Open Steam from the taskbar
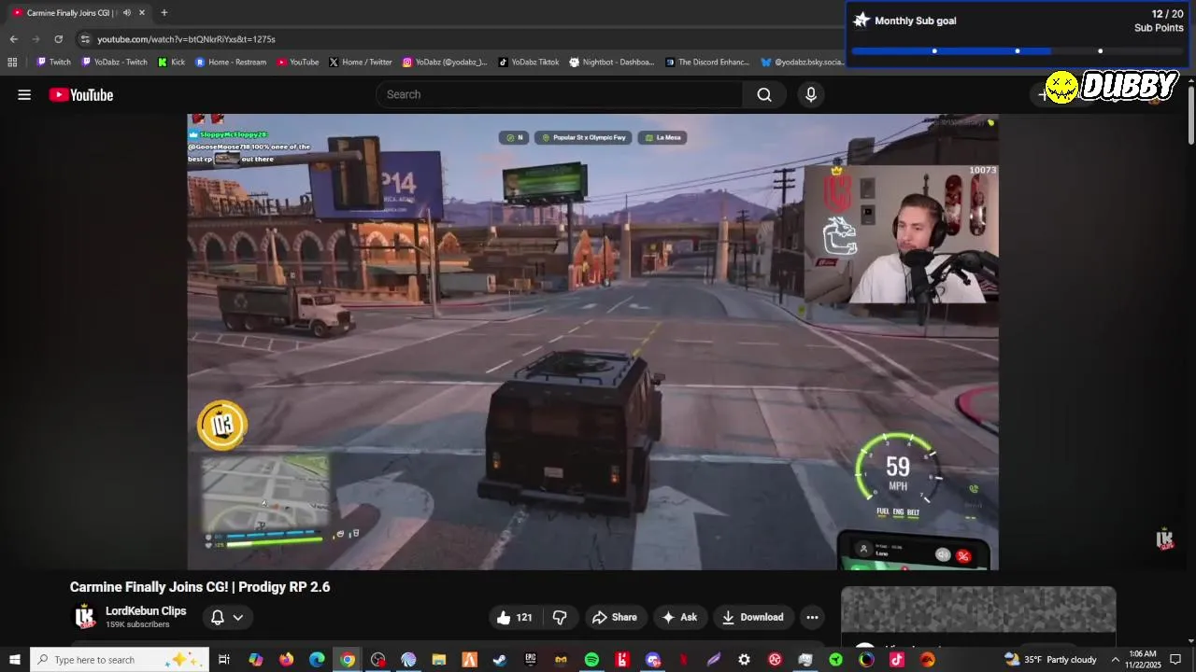 500,660
